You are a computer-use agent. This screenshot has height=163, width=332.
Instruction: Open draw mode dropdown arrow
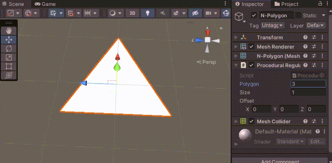pyautogui.click(x=120, y=14)
